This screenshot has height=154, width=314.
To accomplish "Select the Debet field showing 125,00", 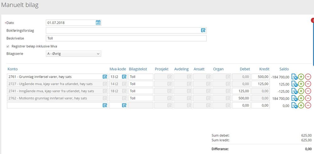I will (x=241, y=91).
